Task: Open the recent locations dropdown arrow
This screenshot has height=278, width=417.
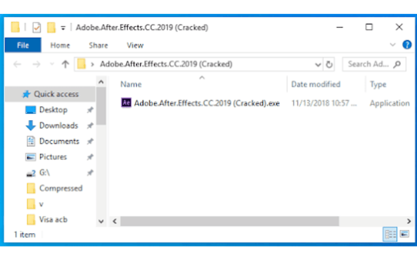Action: tap(52, 64)
